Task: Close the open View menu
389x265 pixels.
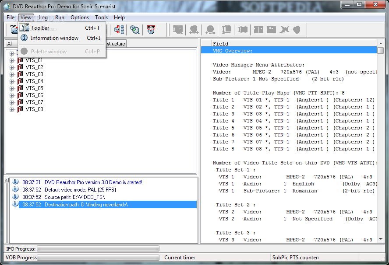Action: (26, 17)
